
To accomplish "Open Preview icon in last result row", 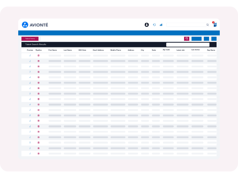I will [30, 153].
